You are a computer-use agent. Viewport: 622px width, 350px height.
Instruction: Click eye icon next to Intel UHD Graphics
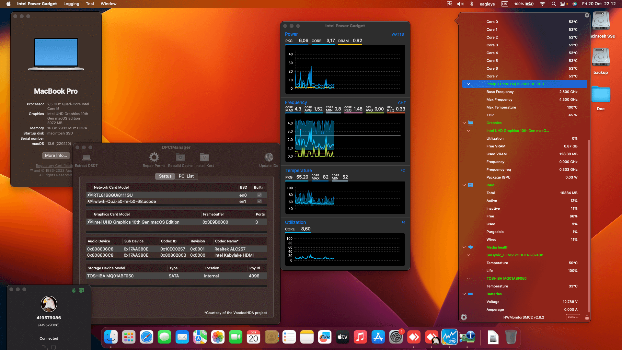point(90,222)
